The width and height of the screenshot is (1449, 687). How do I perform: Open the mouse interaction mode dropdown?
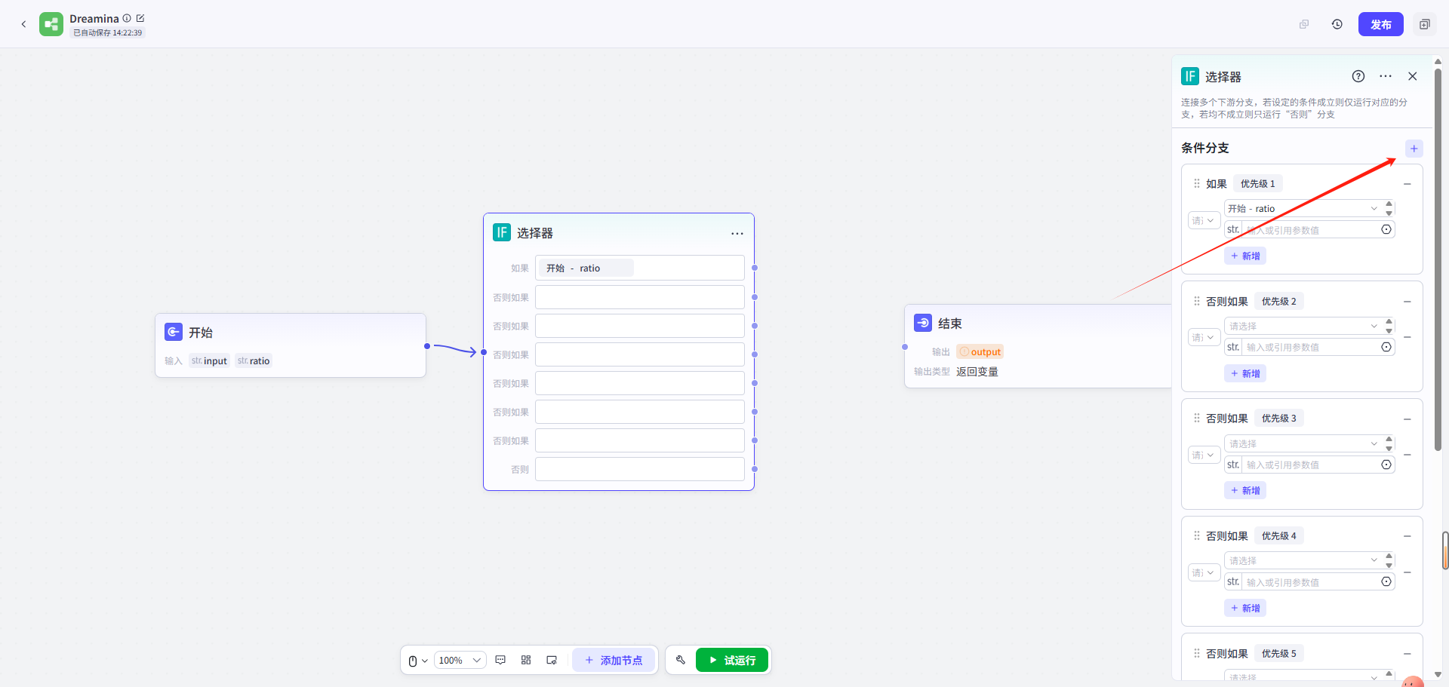pyautogui.click(x=418, y=661)
